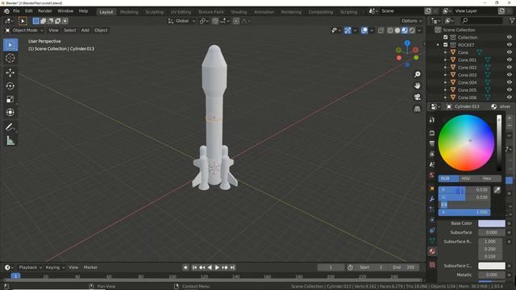This screenshot has width=516, height=290.
Task: Click the eyedropper color sampler
Action: pos(497,190)
